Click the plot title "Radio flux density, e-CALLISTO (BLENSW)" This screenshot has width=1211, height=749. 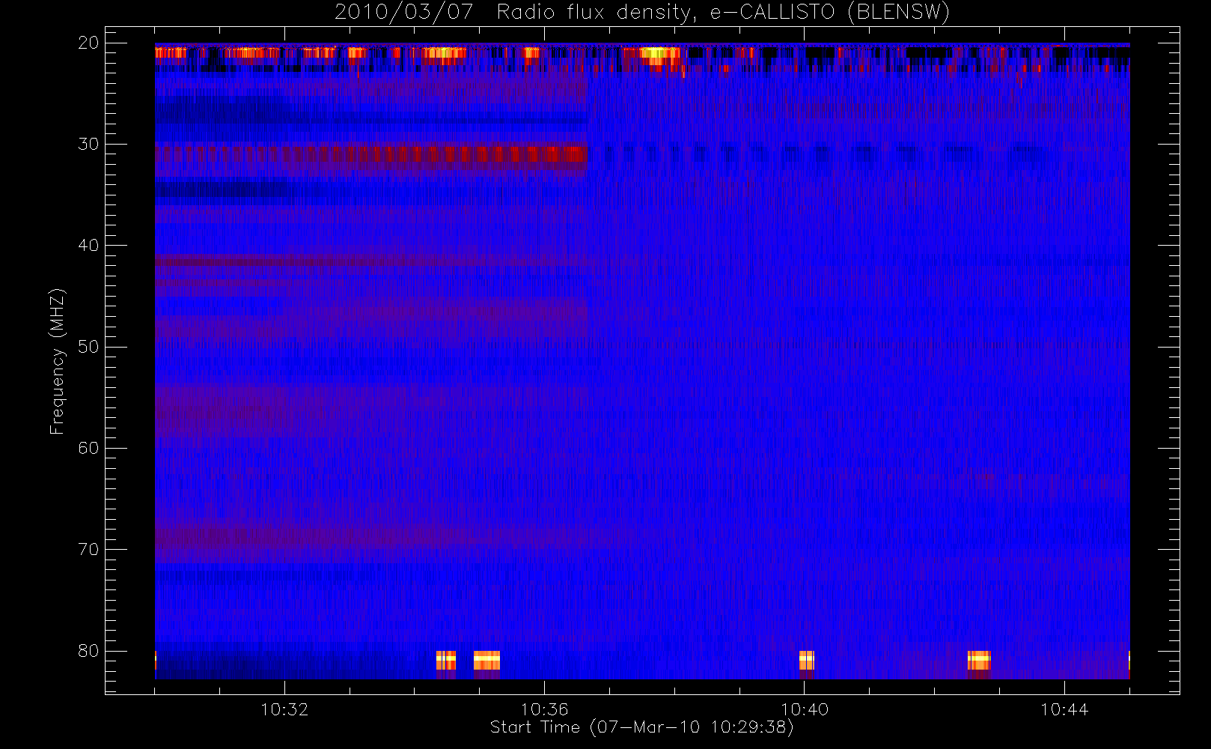[723, 13]
